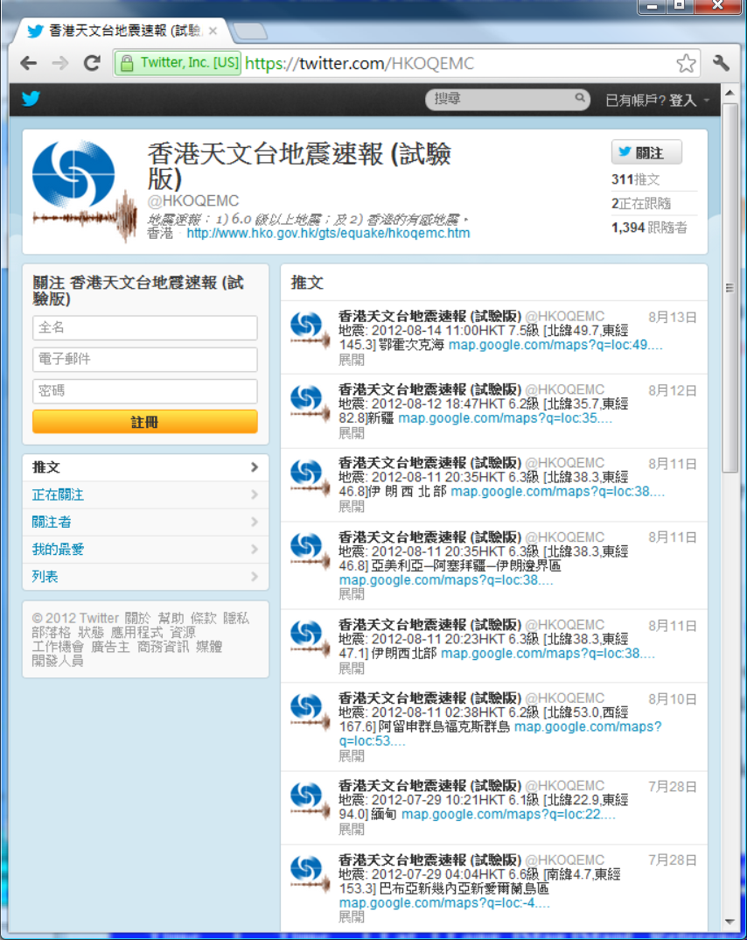Click the avatar of the 20:23HKT tweet
This screenshot has height=940, width=747.
[x=310, y=638]
